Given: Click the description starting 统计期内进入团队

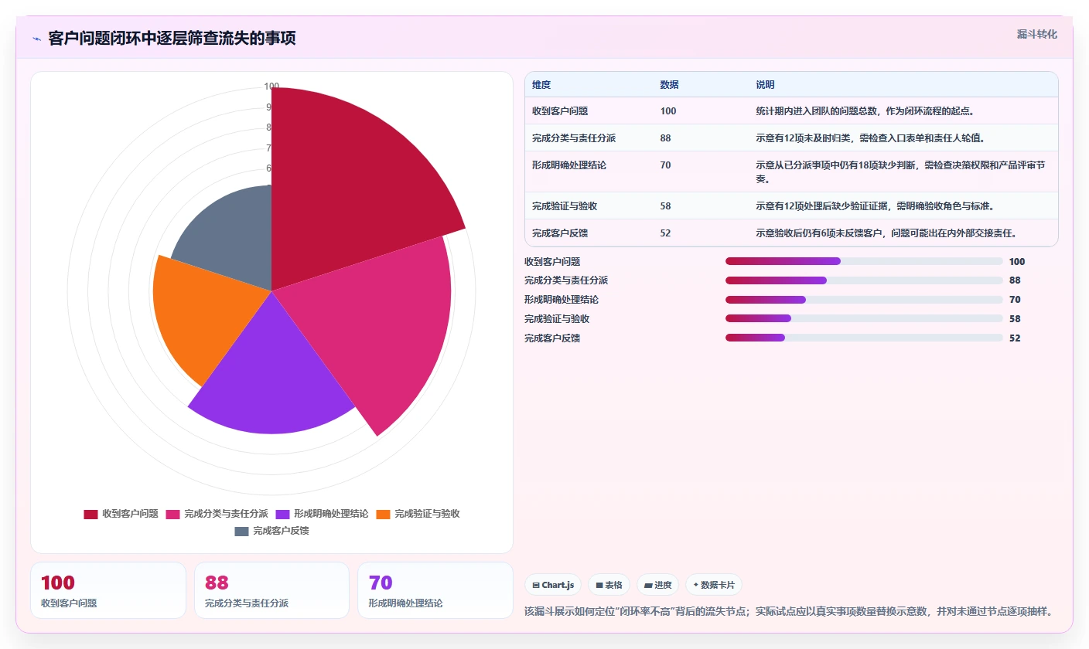Looking at the screenshot, I should [865, 111].
